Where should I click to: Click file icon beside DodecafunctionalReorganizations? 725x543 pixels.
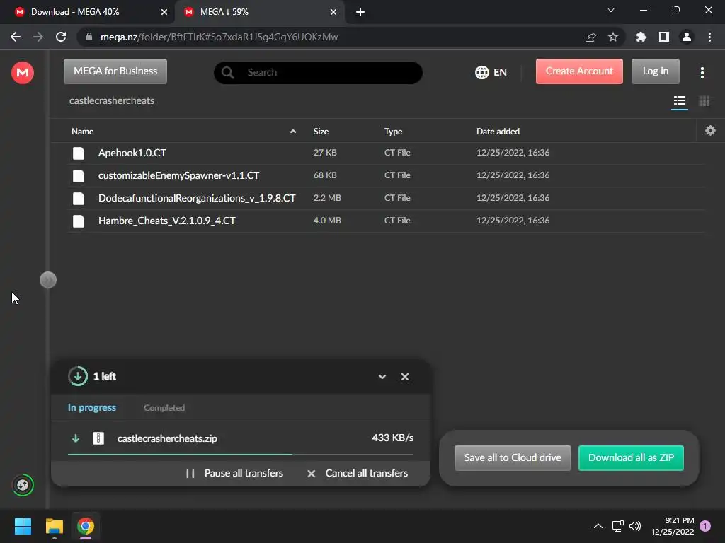[79, 198]
